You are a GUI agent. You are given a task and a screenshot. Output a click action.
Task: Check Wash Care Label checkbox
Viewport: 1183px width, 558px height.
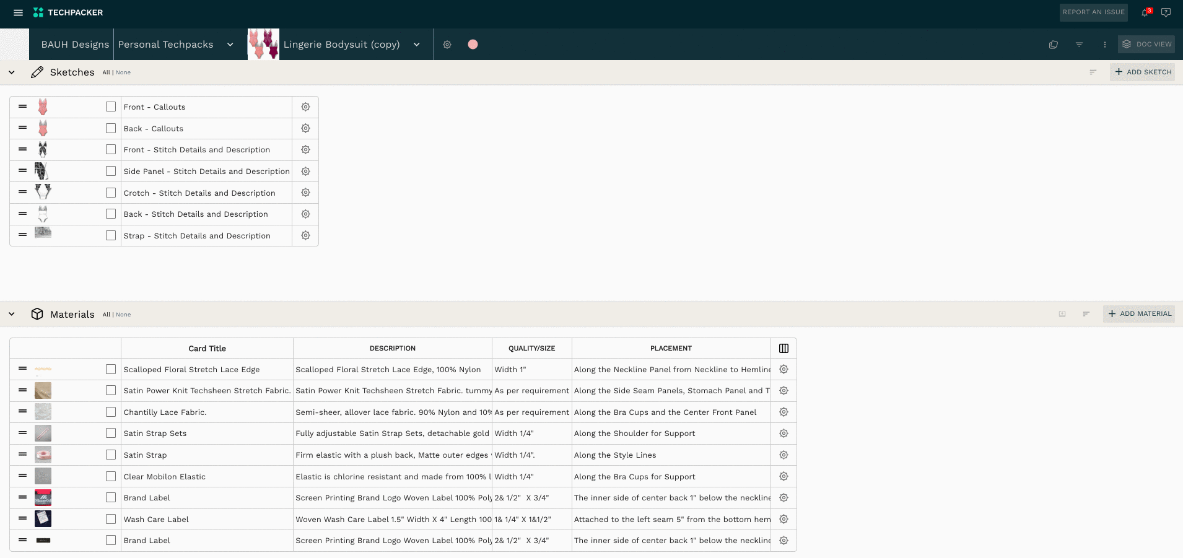[111, 519]
